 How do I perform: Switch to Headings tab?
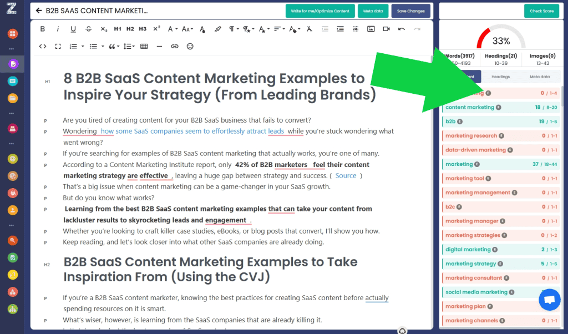coord(500,77)
